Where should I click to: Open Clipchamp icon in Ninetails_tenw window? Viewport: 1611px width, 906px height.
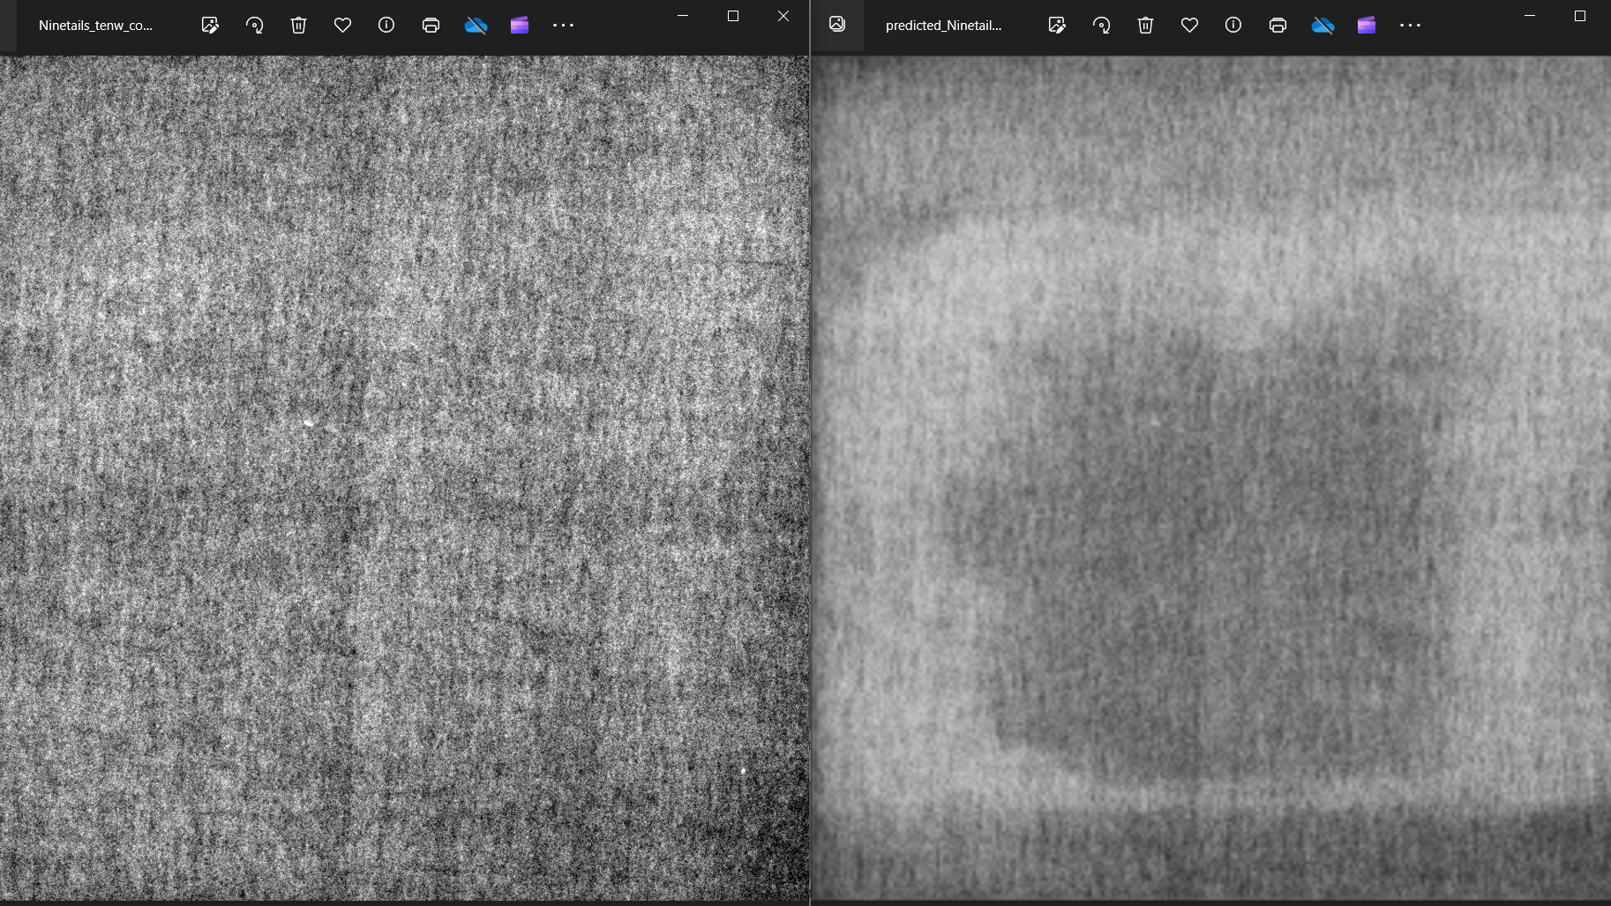tap(520, 26)
